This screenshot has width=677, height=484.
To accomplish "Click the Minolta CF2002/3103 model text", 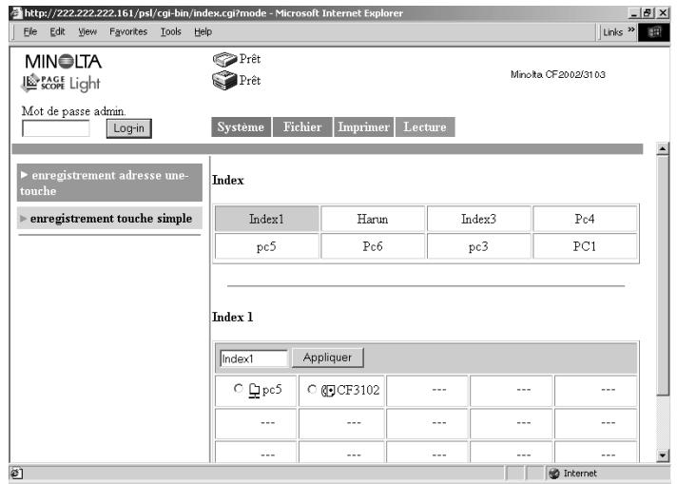I will coord(558,74).
